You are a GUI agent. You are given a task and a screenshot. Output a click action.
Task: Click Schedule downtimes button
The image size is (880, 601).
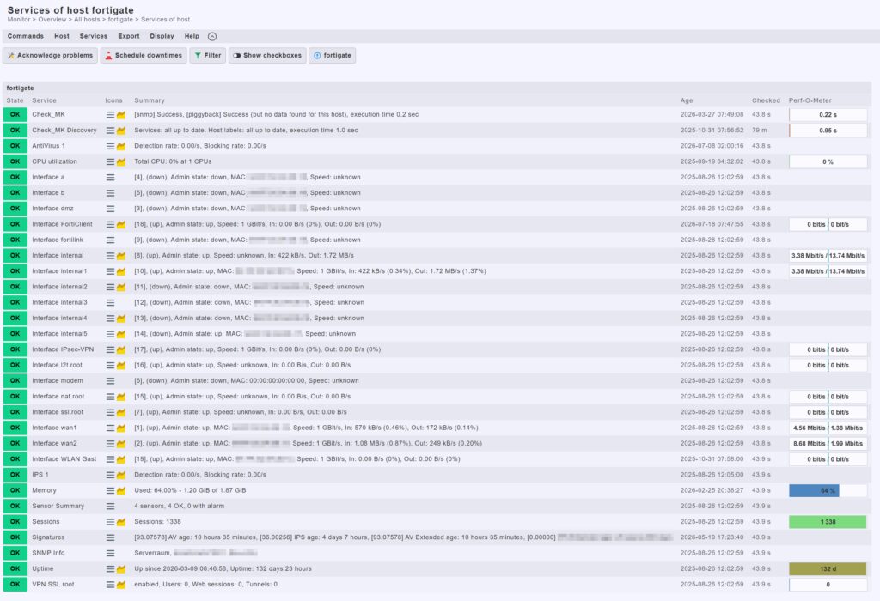pos(144,56)
